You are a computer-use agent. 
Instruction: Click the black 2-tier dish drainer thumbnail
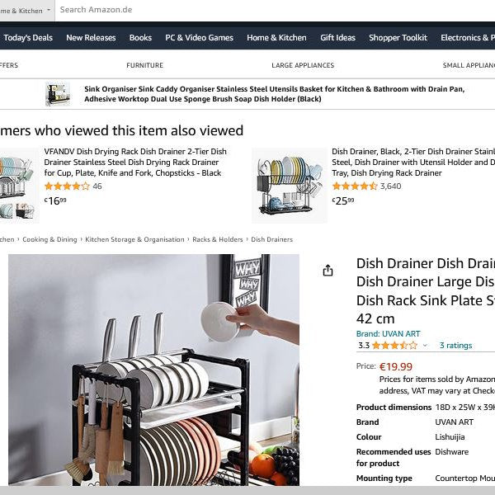coord(290,186)
